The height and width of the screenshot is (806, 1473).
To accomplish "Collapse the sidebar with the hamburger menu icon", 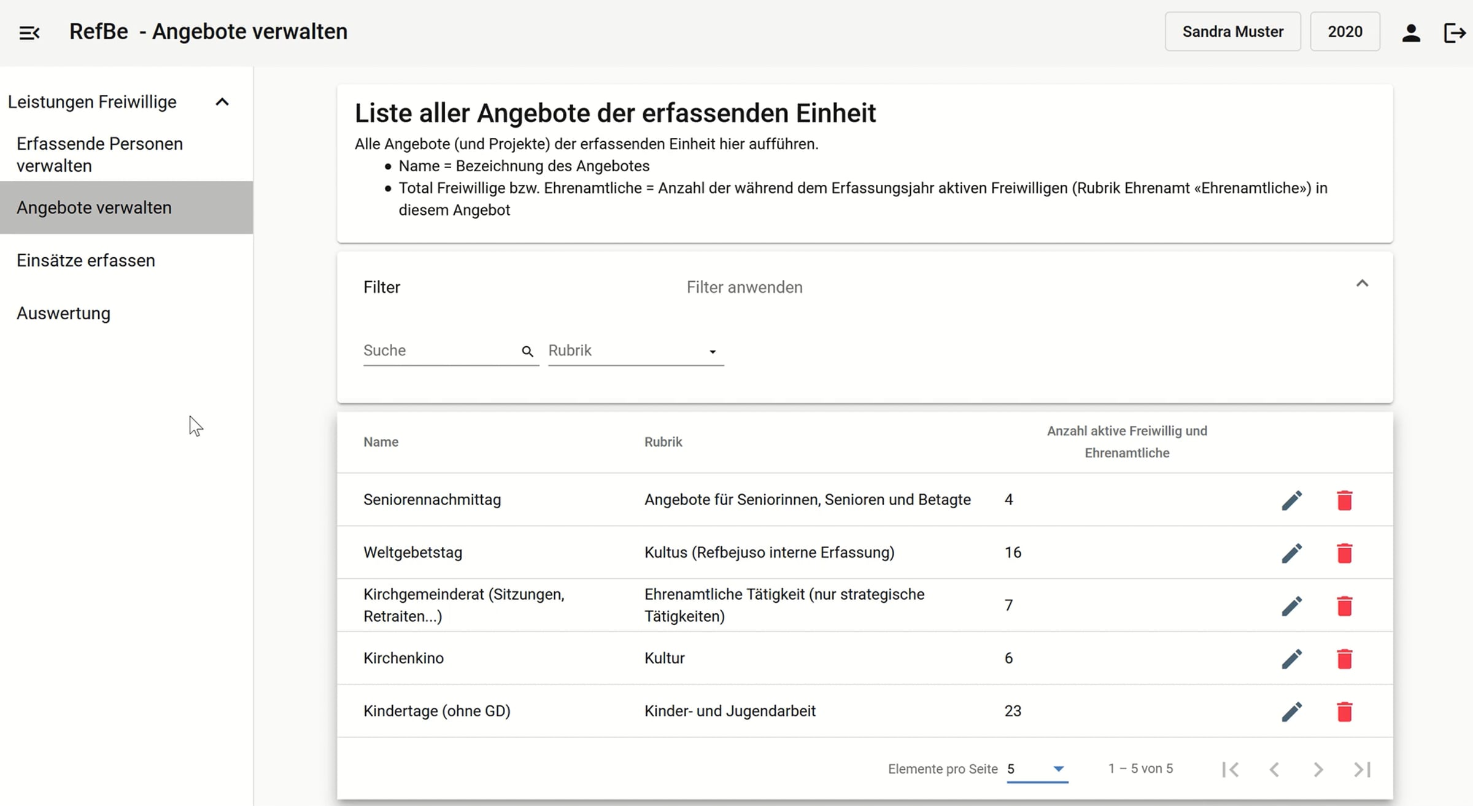I will [x=29, y=33].
